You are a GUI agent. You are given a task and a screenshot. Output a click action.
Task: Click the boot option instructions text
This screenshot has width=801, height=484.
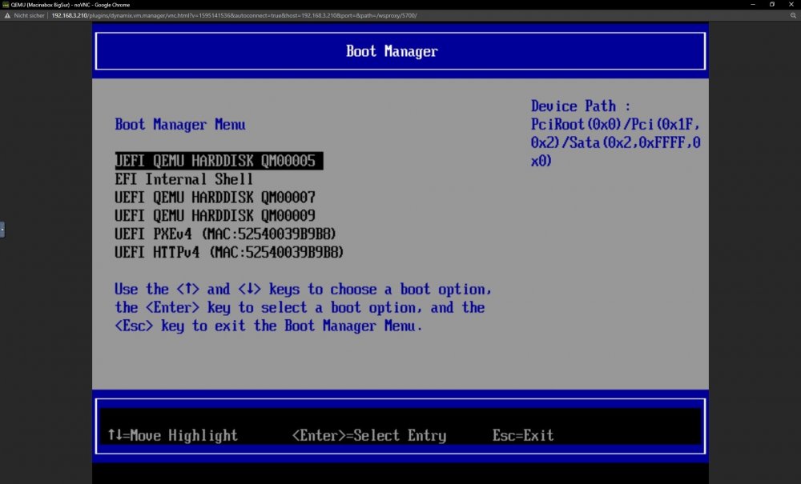point(303,307)
